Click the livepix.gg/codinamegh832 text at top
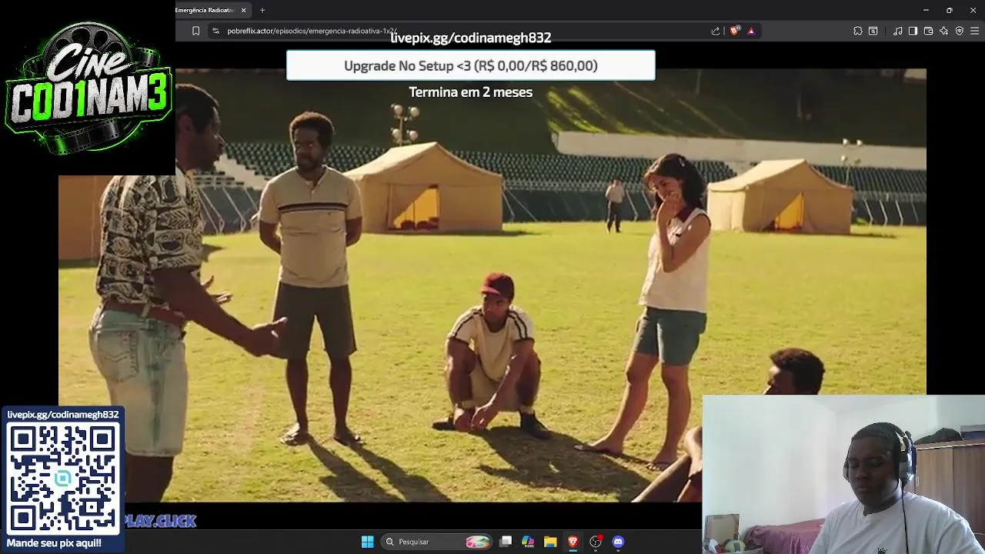985x554 pixels. (x=471, y=38)
